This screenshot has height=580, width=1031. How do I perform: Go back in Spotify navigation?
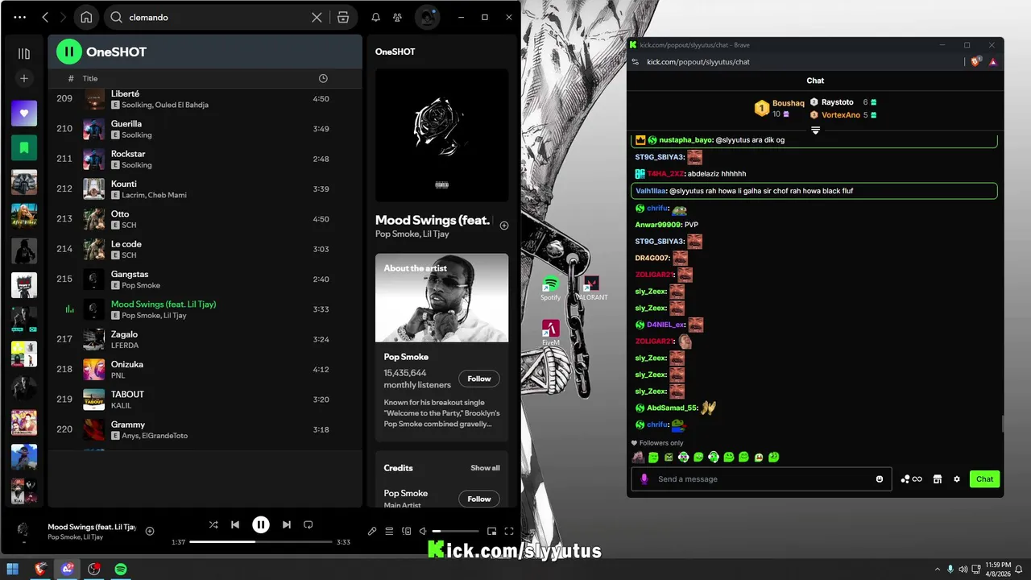click(45, 17)
